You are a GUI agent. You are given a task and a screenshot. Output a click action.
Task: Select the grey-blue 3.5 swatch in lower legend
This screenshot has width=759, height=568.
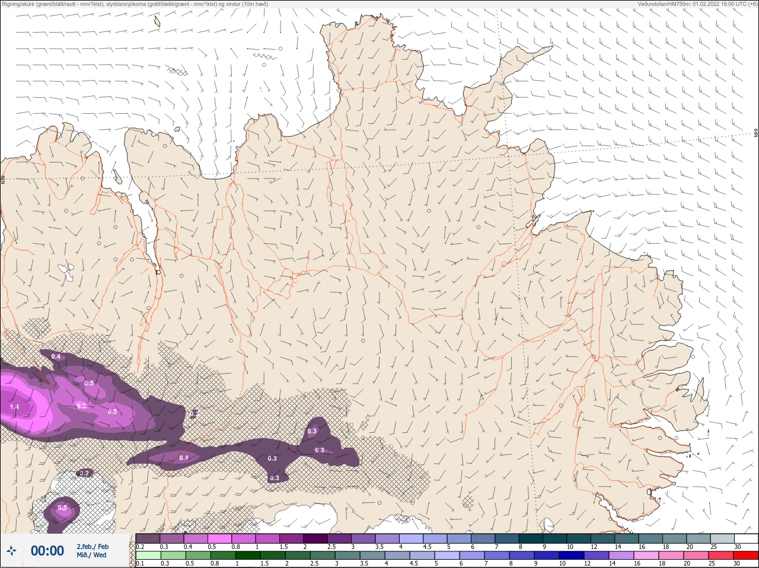tap(372, 556)
